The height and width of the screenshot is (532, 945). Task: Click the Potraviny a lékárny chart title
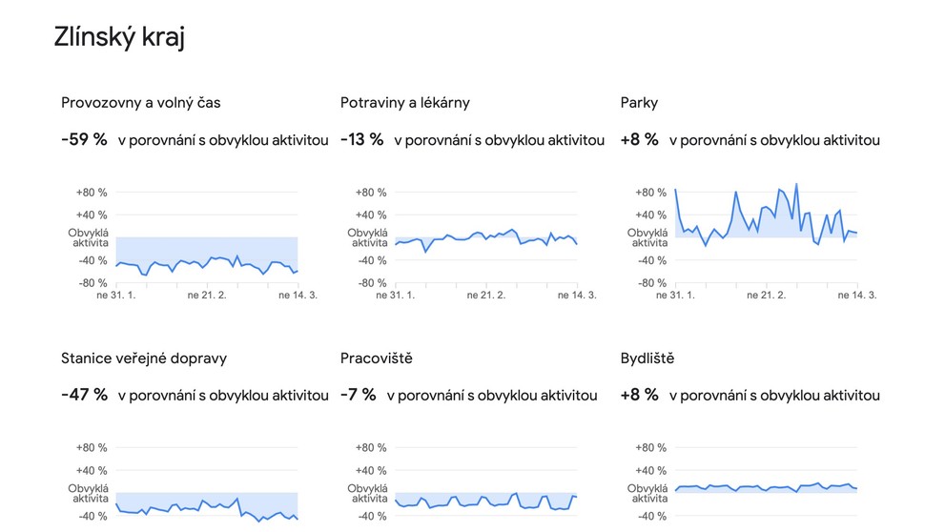tap(404, 103)
